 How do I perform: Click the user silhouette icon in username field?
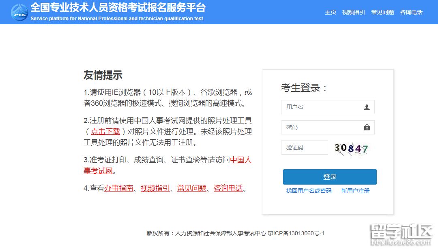(x=367, y=107)
